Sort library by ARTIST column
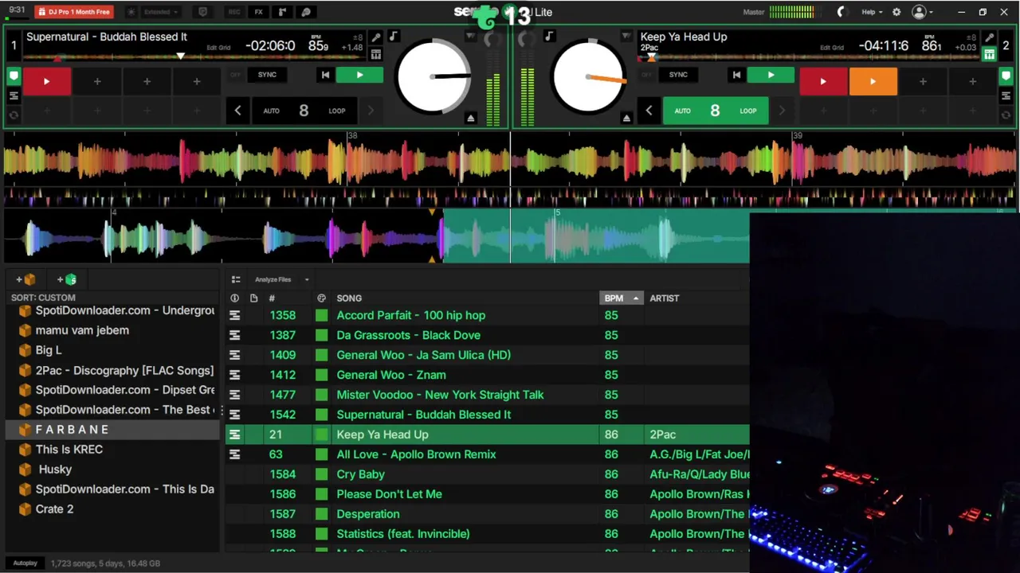The width and height of the screenshot is (1020, 573). pyautogui.click(x=665, y=298)
